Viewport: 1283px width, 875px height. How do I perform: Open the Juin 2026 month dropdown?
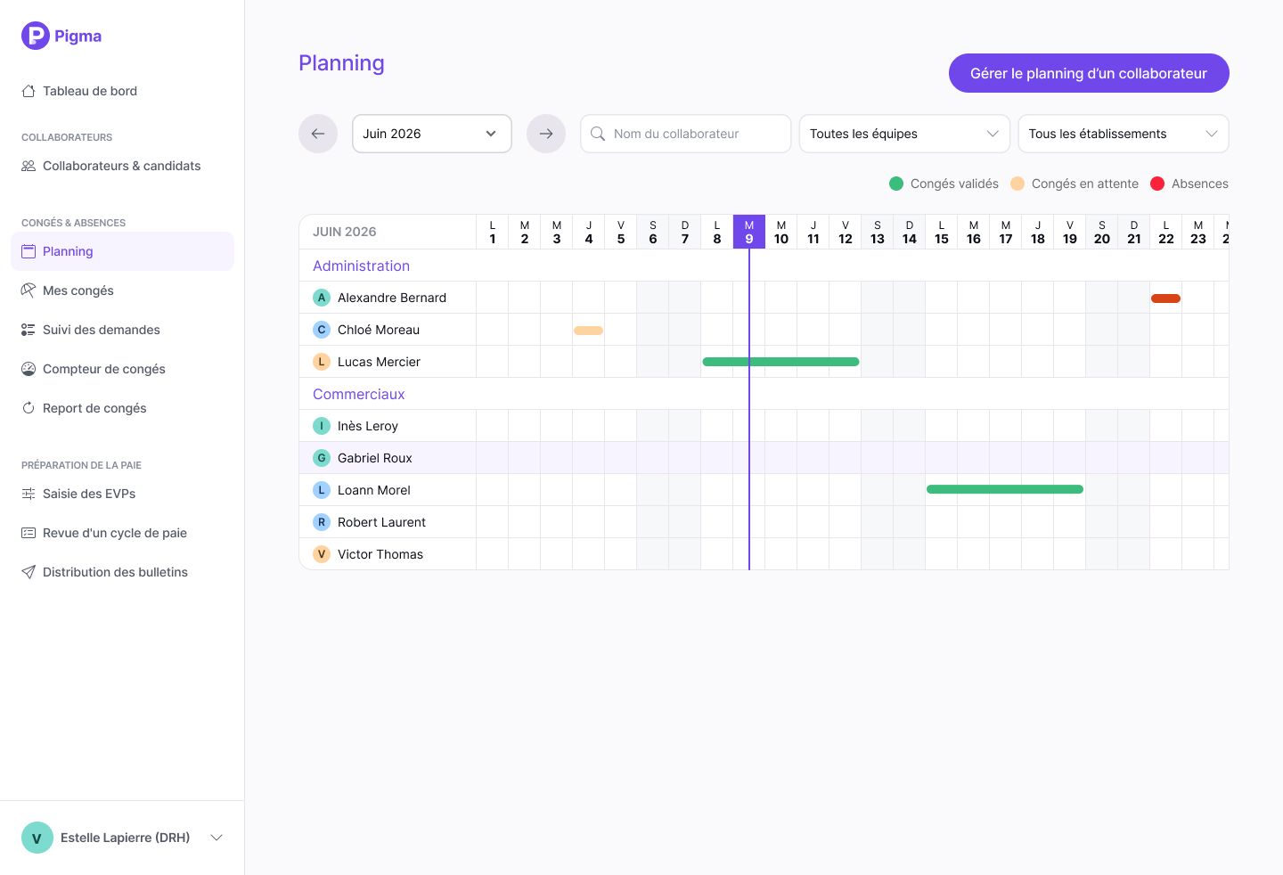[432, 134]
